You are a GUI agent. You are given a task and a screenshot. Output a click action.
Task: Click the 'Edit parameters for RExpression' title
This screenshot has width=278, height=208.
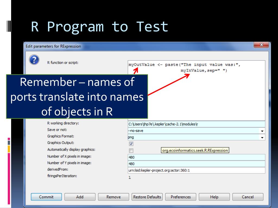pyautogui.click(x=53, y=46)
